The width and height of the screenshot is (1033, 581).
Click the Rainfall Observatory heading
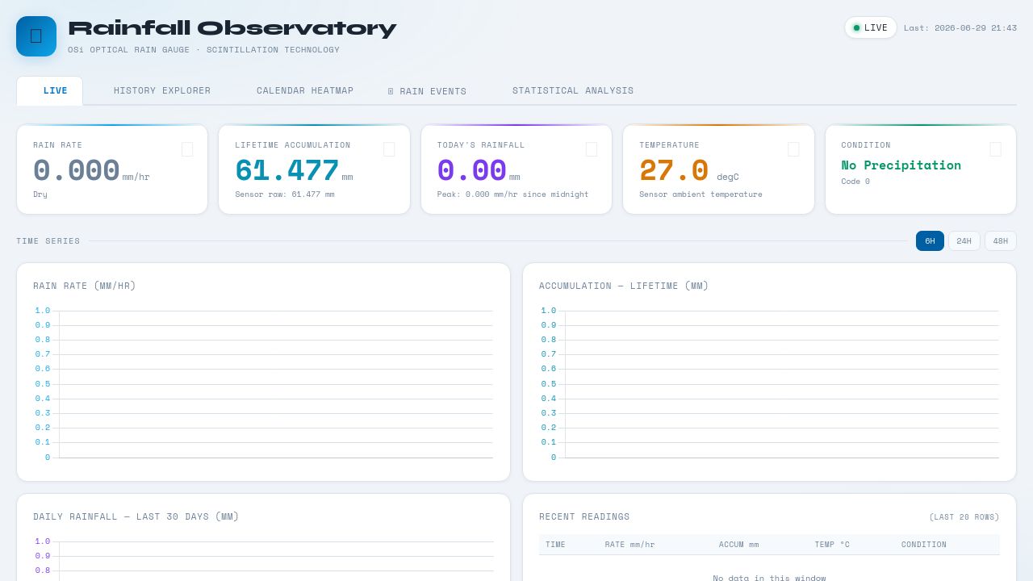[x=232, y=28]
